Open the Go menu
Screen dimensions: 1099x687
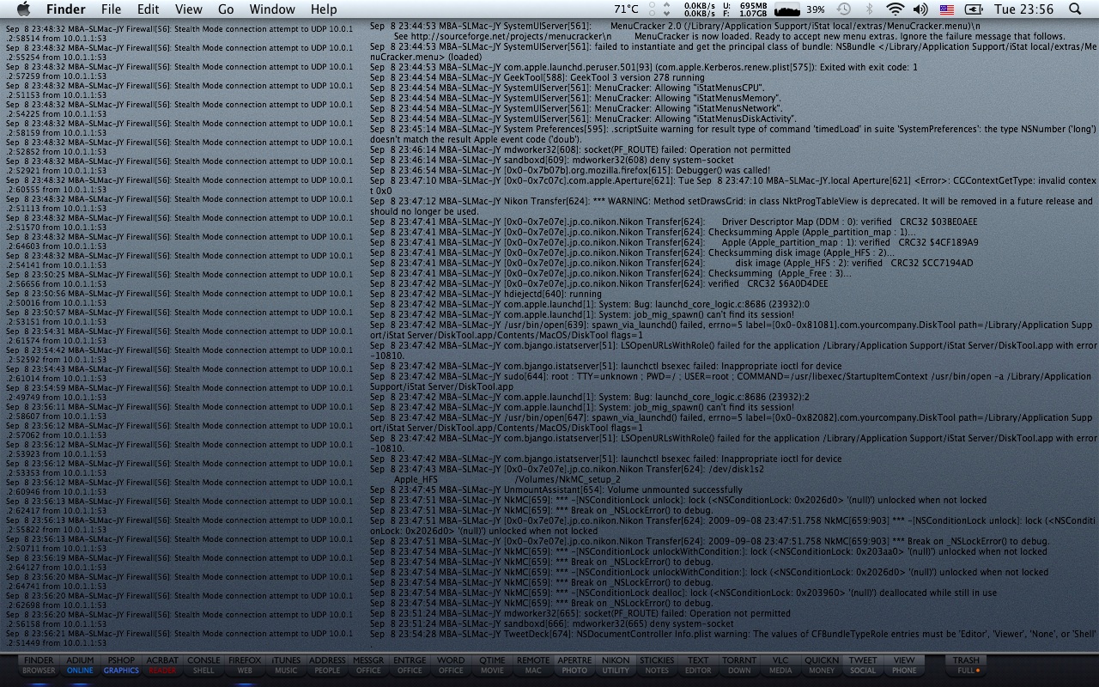(x=226, y=9)
